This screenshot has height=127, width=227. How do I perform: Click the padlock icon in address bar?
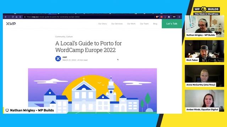25,17
